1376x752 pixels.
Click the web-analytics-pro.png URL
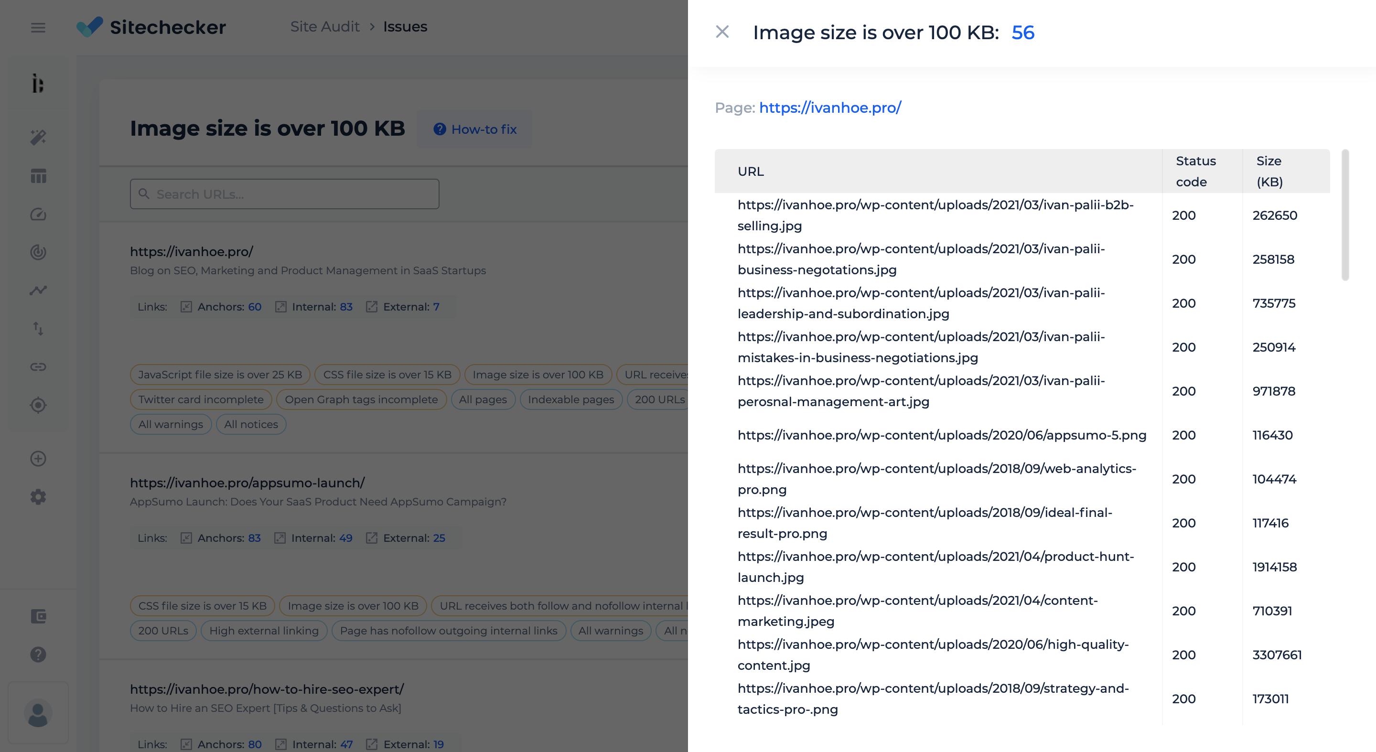[x=936, y=479]
